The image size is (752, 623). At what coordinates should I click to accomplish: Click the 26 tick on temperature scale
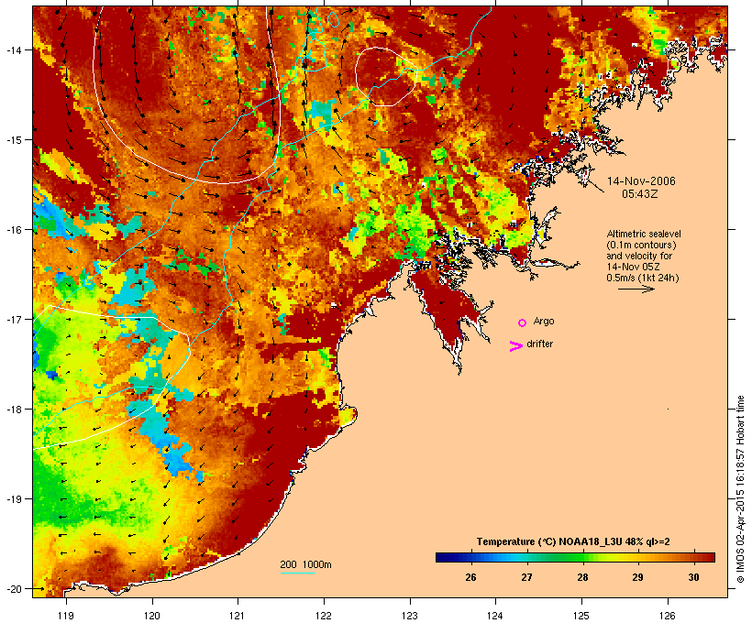click(470, 577)
